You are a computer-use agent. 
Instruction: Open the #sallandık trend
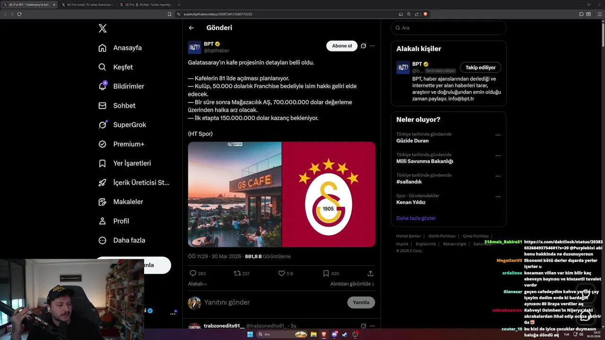[409, 182]
